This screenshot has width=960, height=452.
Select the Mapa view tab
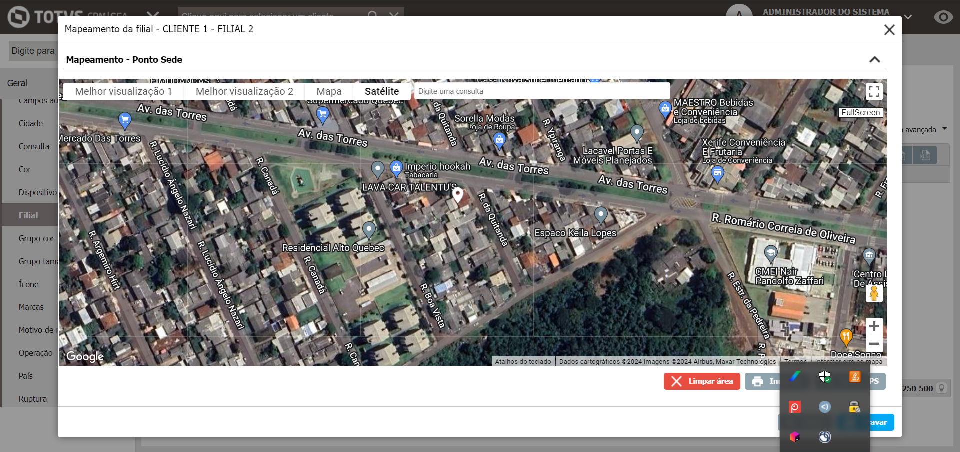[329, 91]
